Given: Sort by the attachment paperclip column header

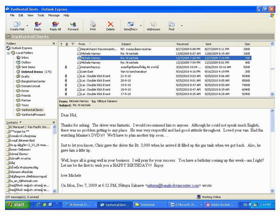Looking at the screenshot, I should 67,44.
